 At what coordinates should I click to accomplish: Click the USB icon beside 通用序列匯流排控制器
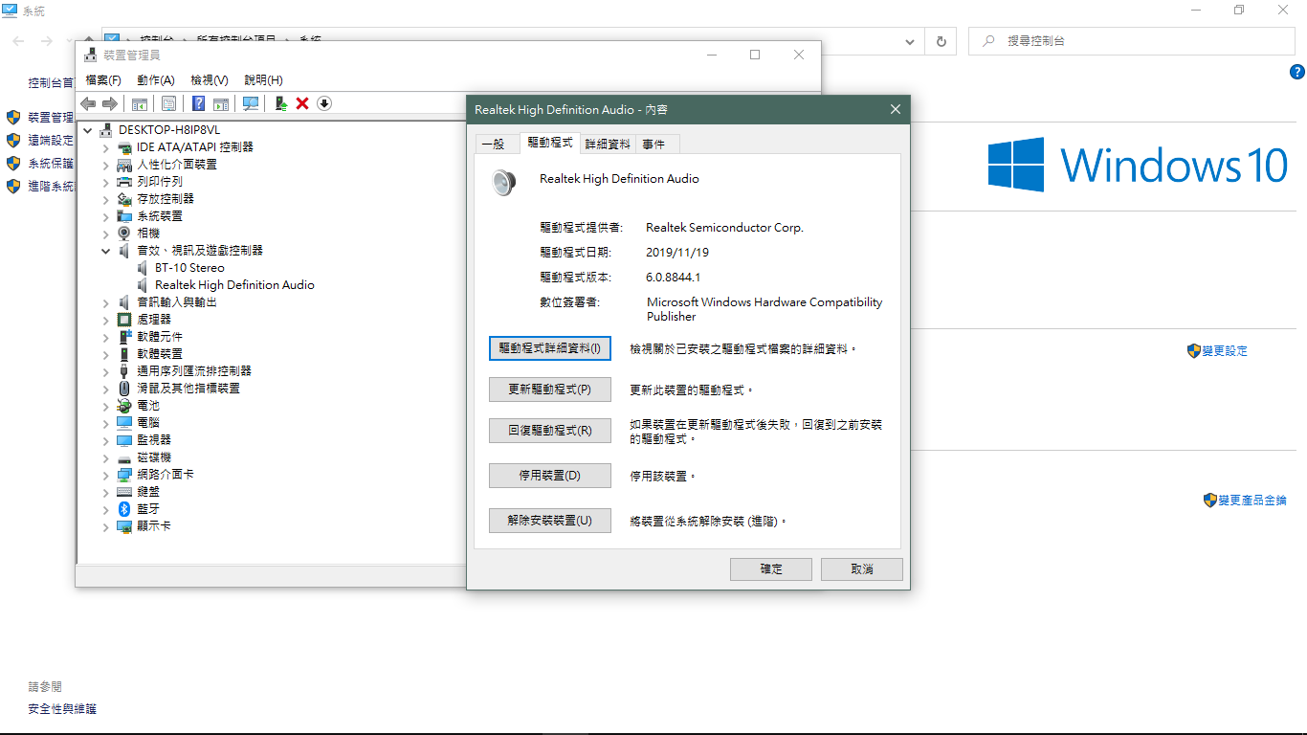pos(124,371)
